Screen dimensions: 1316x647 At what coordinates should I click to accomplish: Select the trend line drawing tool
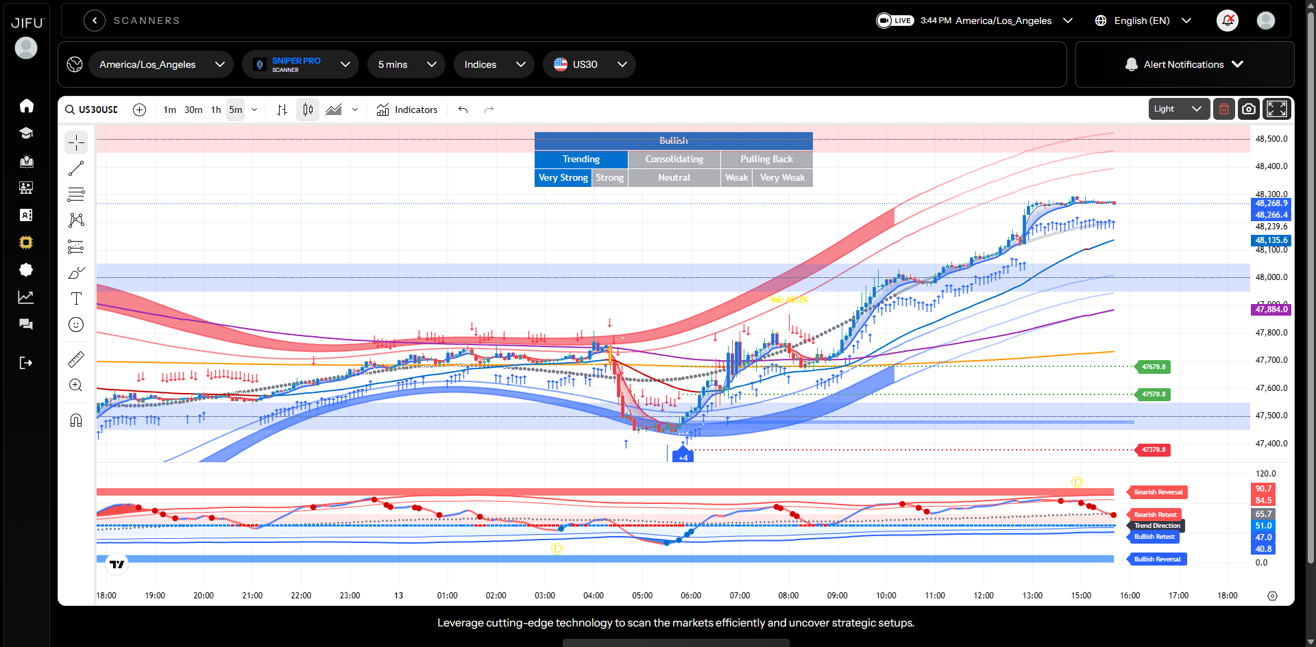click(x=76, y=168)
